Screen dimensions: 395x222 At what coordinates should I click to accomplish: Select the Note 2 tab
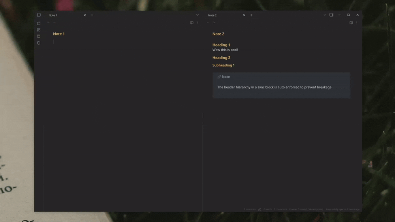coord(219,15)
